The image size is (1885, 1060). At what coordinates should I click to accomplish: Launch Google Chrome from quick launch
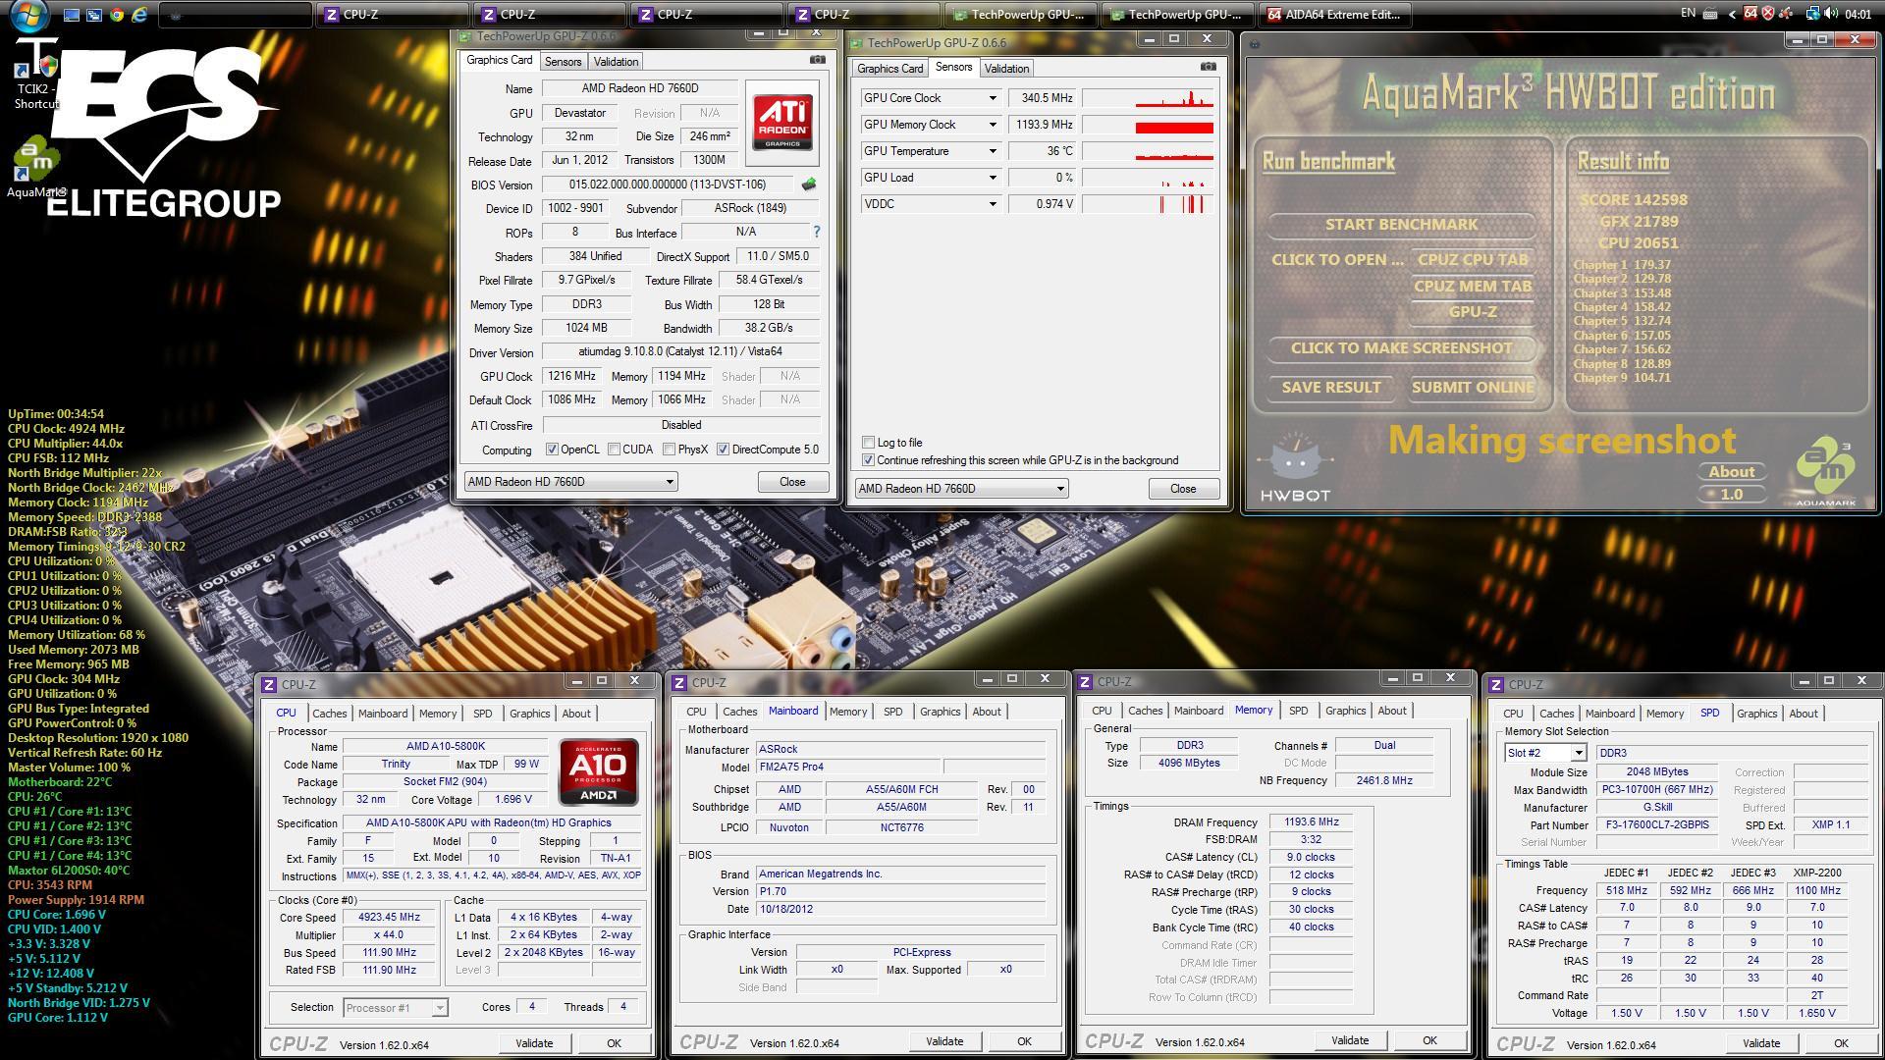click(117, 15)
